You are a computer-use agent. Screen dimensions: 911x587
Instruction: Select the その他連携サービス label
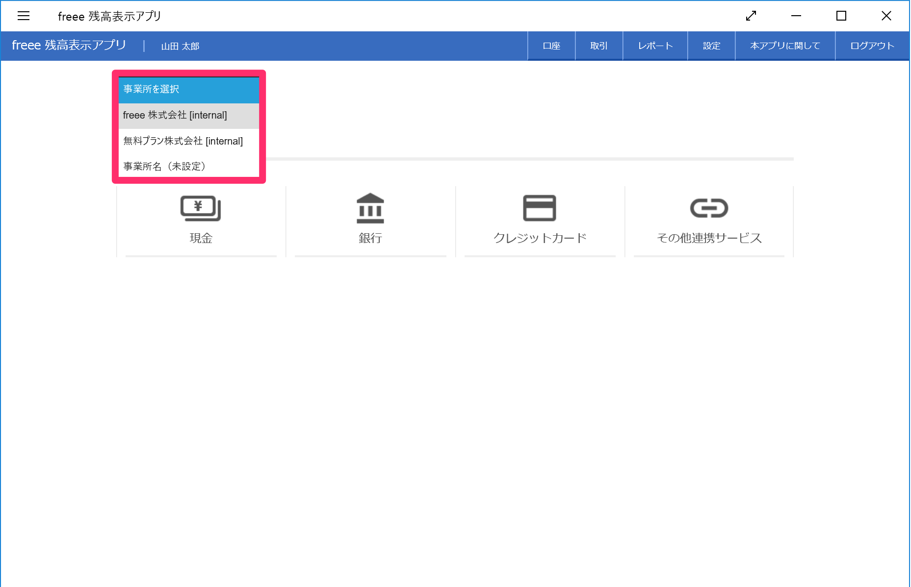click(x=709, y=238)
